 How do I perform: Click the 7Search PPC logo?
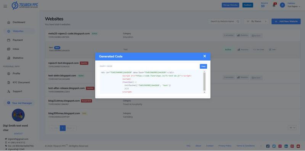[24, 5]
